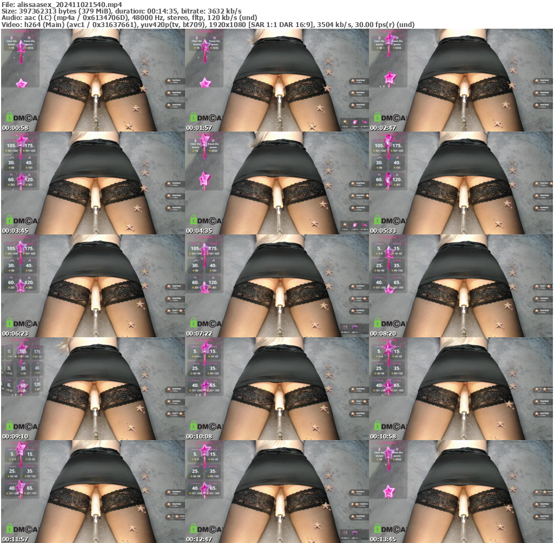This screenshot has width=554, height=543.
Task: Click the coin icon next to the 5555 price
Action: [x=25, y=48]
